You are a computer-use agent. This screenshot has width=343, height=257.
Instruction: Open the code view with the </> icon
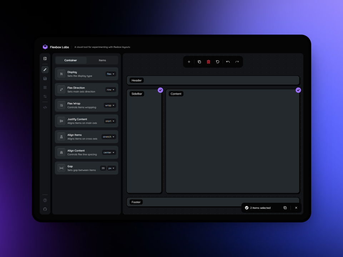45,107
